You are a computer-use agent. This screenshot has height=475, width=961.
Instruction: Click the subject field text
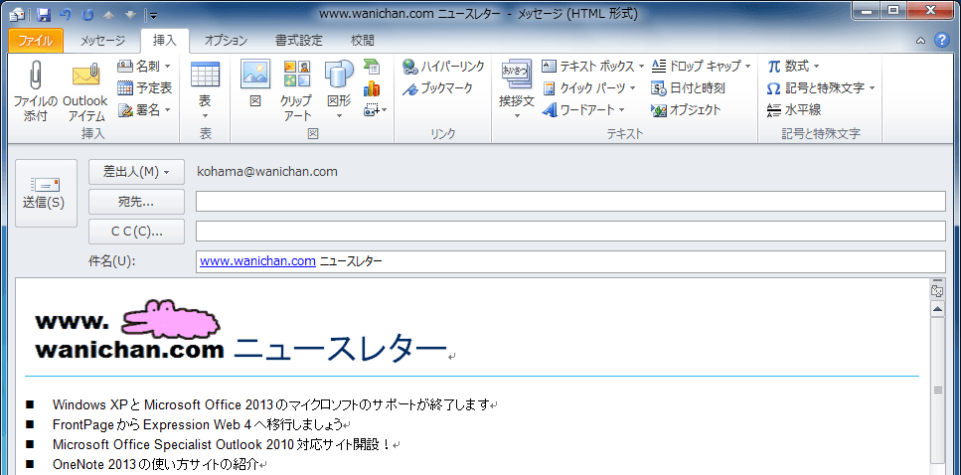570,261
